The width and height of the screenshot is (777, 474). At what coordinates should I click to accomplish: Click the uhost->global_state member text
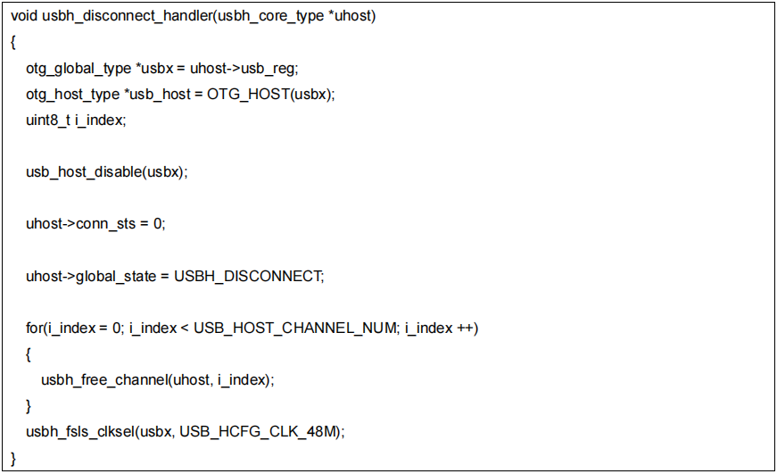click(91, 276)
